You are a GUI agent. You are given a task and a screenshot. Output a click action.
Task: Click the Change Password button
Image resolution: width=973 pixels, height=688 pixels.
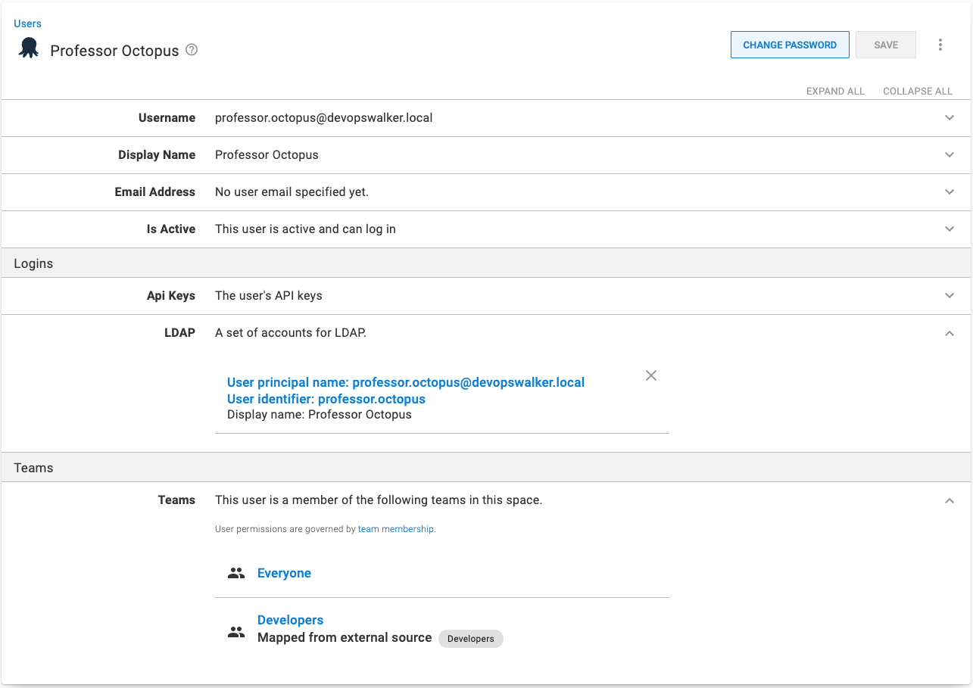point(789,45)
